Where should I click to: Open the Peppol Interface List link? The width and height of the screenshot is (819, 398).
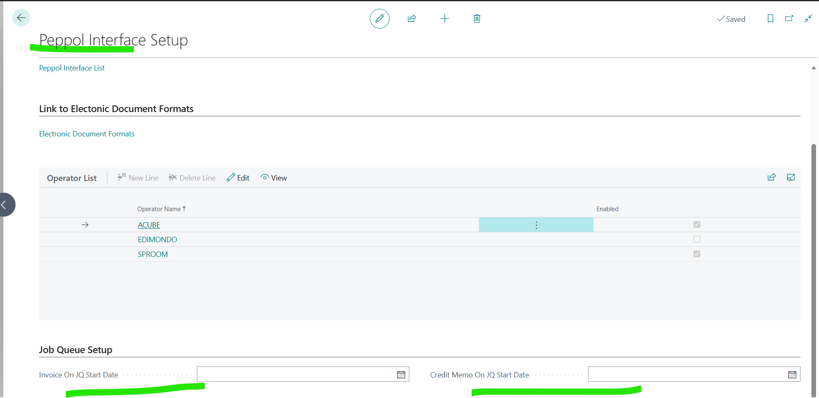pos(72,68)
